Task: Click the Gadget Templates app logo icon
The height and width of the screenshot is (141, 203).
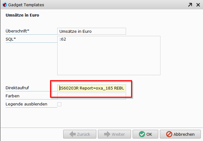Action: (4, 5)
